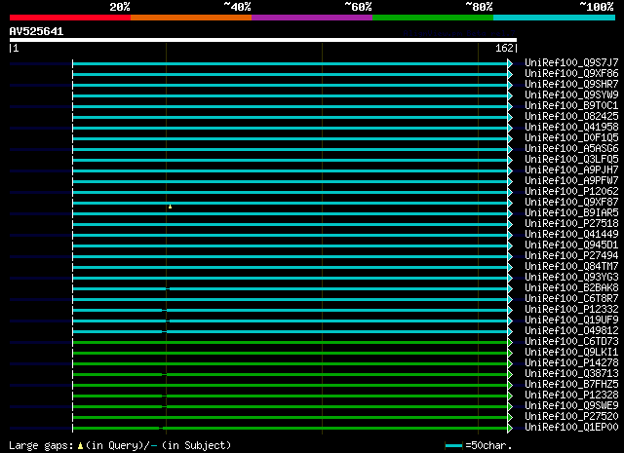Select the UniRef100_P12328 label
Image resolution: width=624 pixels, height=453 pixels.
pos(571,396)
